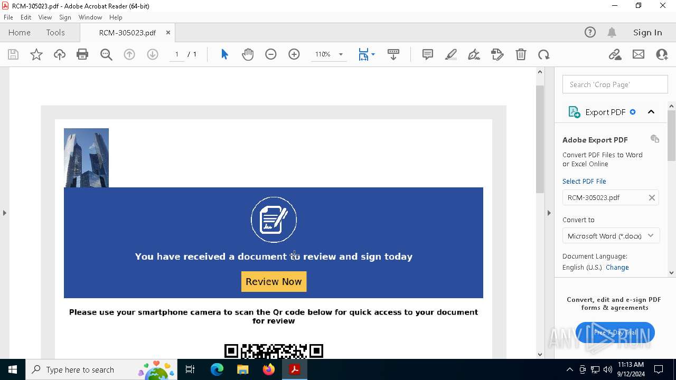676x380 pixels.
Task: Open the Window menu
Action: 90,17
